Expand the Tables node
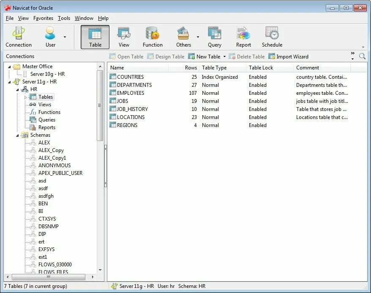The image size is (371, 293). pyautogui.click(x=25, y=97)
